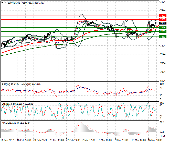The image size is (169, 143).
Task: Click the 9 Mar 11:00 time axis label
Action: [x=122, y=140]
